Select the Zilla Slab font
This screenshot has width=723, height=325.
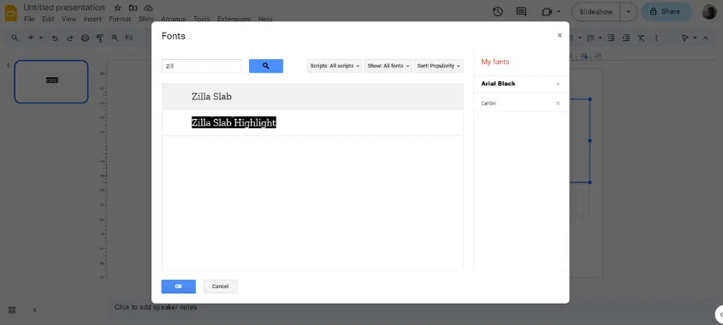coord(312,97)
